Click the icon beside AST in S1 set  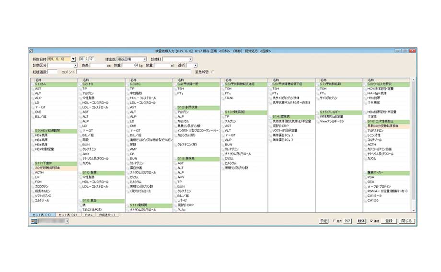32,89
